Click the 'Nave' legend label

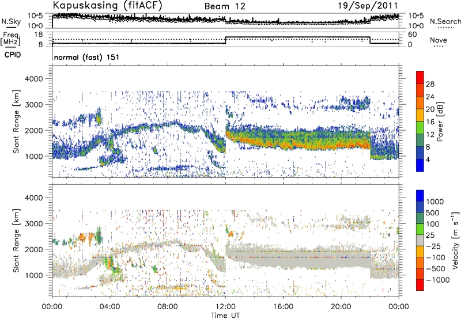[439, 40]
